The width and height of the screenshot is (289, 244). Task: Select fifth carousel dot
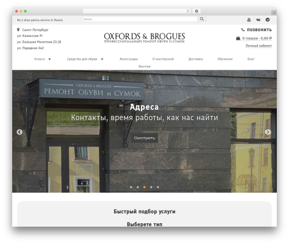pos(158,187)
